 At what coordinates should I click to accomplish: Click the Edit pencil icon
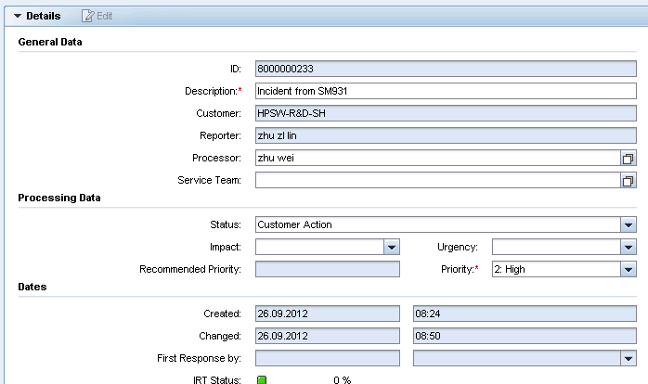(x=87, y=16)
